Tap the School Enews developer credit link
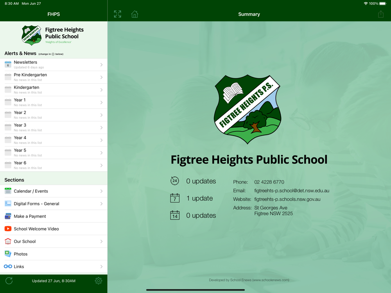The image size is (391, 293). (249, 280)
